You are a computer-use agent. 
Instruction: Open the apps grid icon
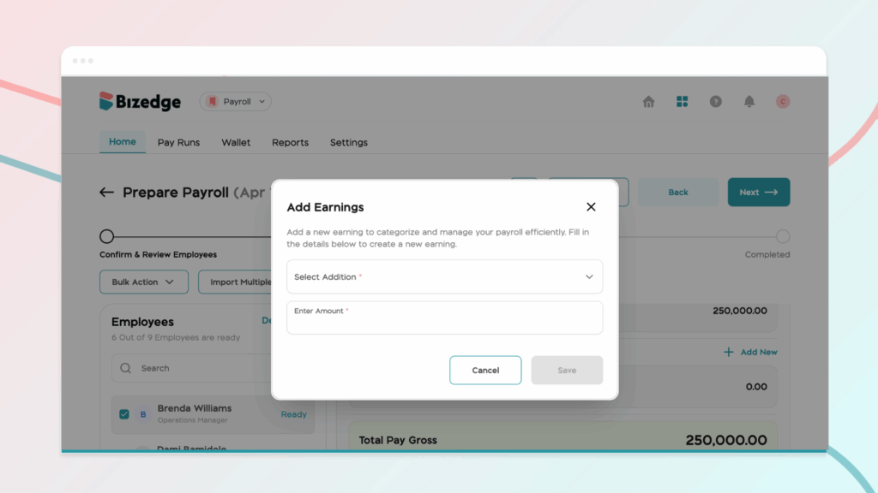[682, 102]
